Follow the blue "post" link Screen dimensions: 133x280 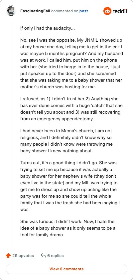click(x=83, y=11)
